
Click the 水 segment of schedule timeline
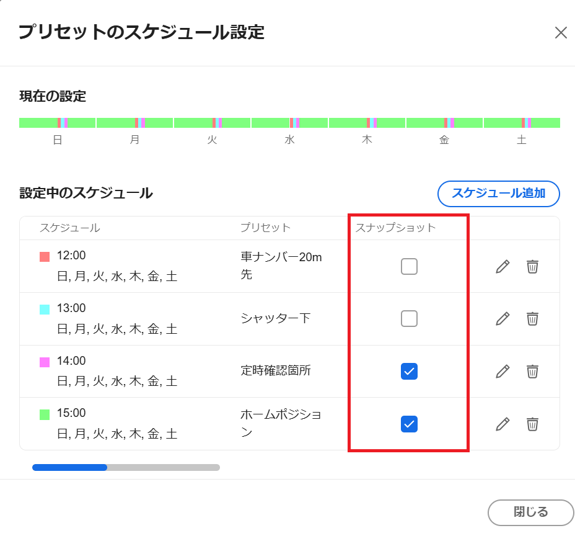(289, 123)
